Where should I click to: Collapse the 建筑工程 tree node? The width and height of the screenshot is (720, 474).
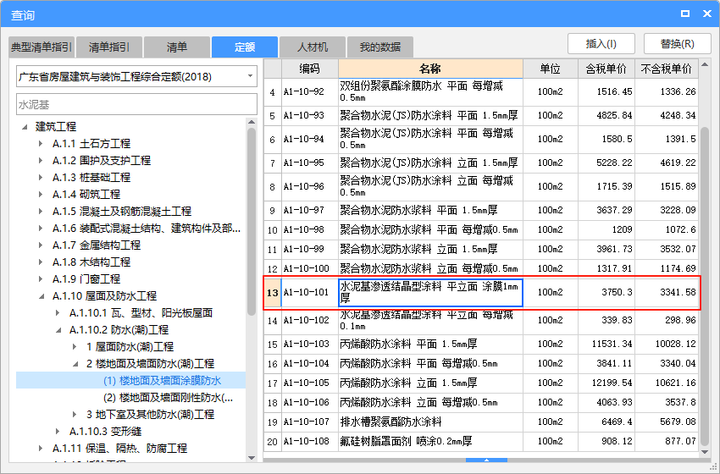tap(25, 127)
